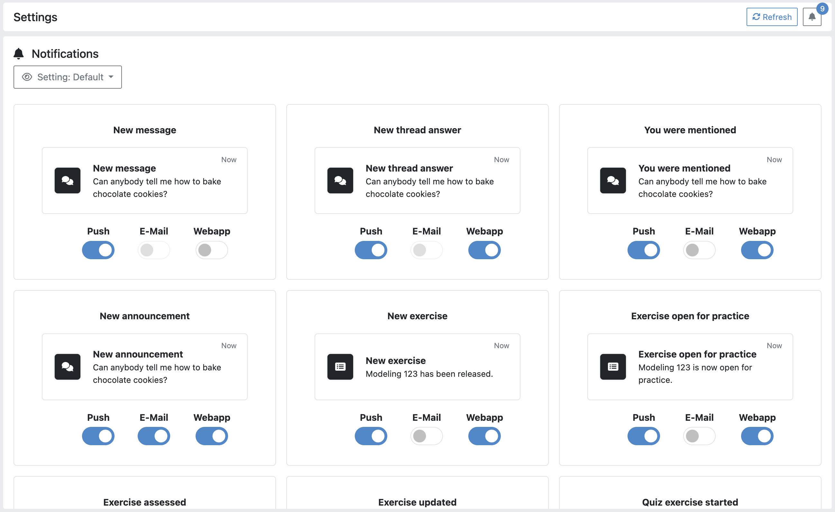835x512 pixels.
Task: Click the list icon in the New exercise preview
Action: pos(340,367)
